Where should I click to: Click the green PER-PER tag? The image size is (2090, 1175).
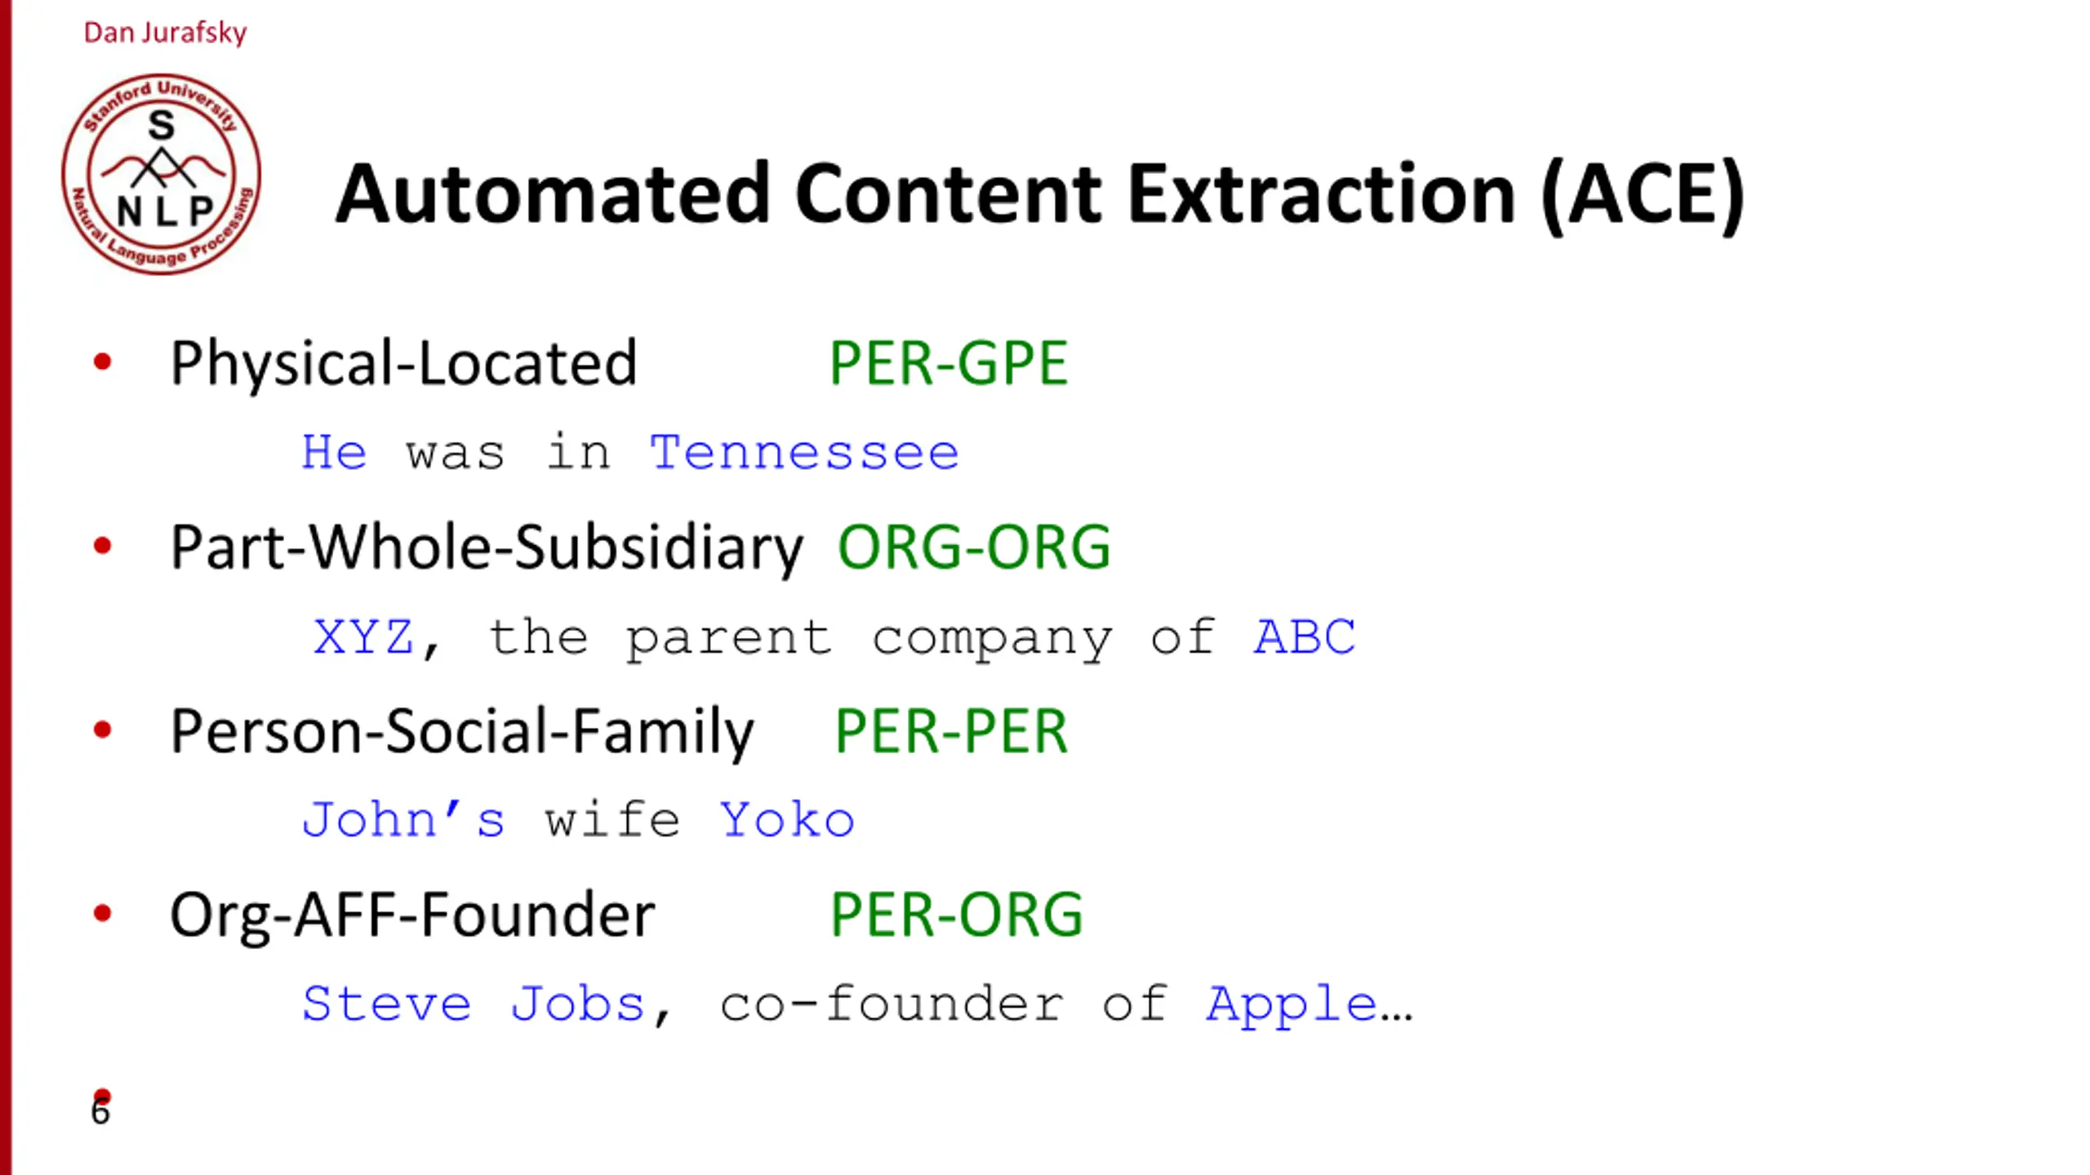(951, 731)
